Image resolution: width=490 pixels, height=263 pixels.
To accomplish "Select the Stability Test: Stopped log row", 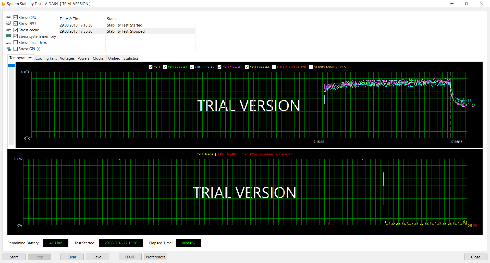I will (127, 31).
